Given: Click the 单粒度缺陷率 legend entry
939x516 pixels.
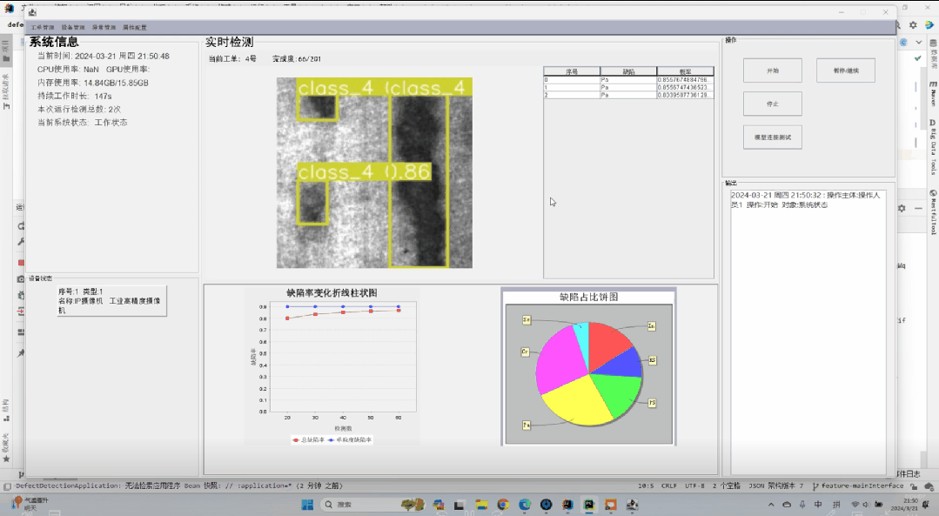Looking at the screenshot, I should 351,440.
